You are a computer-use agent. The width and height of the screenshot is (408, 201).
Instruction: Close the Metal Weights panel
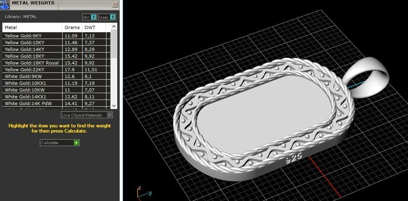coord(115,4)
